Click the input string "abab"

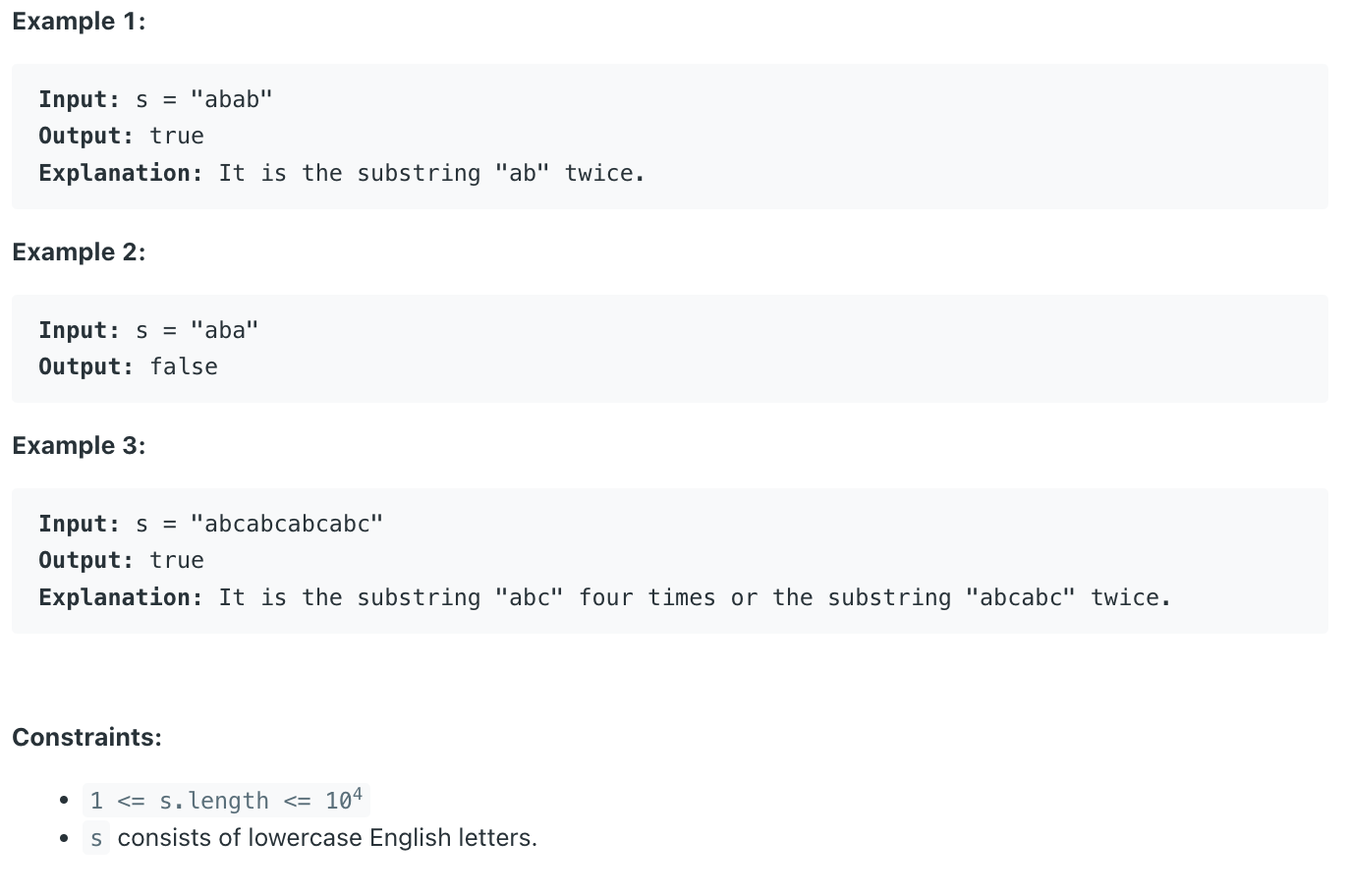coord(232,99)
